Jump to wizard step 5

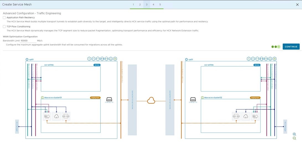click(x=160, y=5)
